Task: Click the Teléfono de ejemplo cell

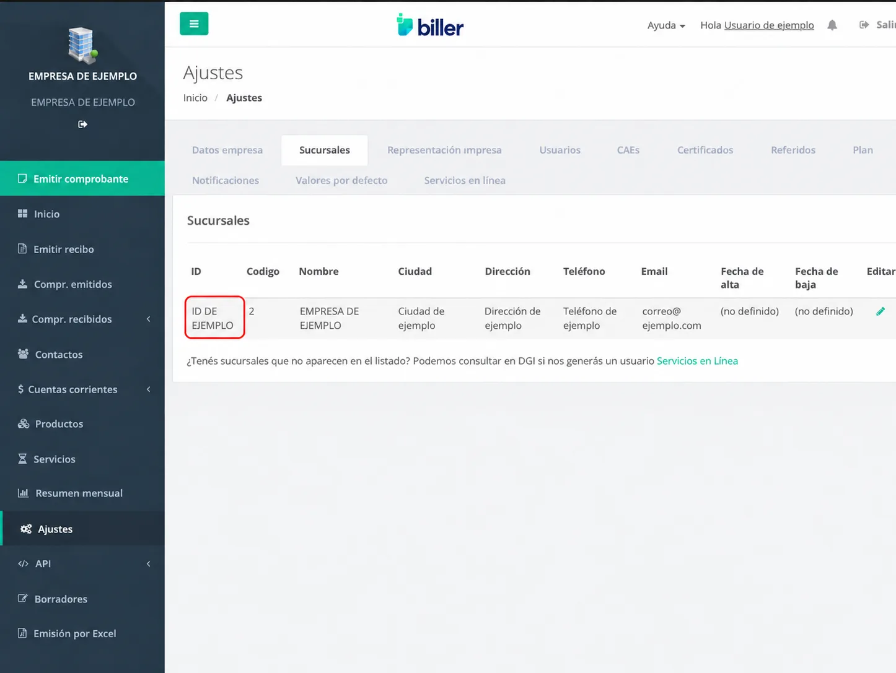Action: point(590,318)
